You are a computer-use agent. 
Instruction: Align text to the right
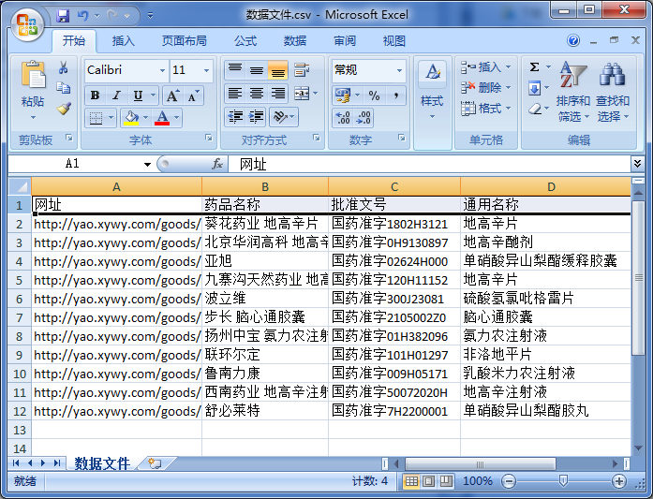coord(277,94)
